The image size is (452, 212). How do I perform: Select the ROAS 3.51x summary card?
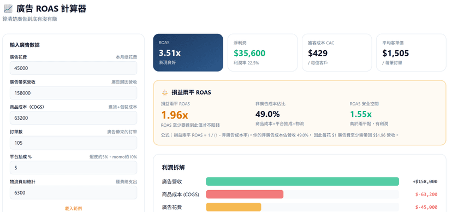(x=188, y=52)
